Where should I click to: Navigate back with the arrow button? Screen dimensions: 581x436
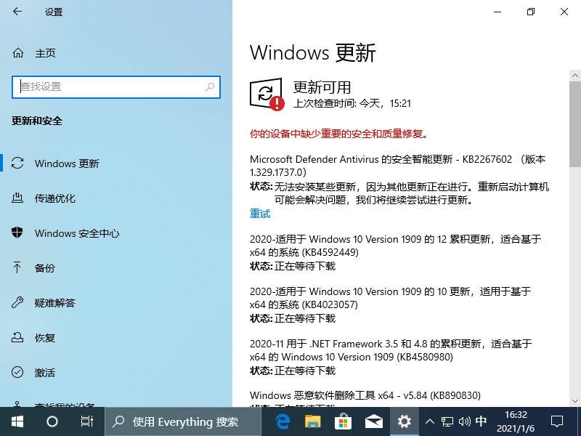pos(17,12)
